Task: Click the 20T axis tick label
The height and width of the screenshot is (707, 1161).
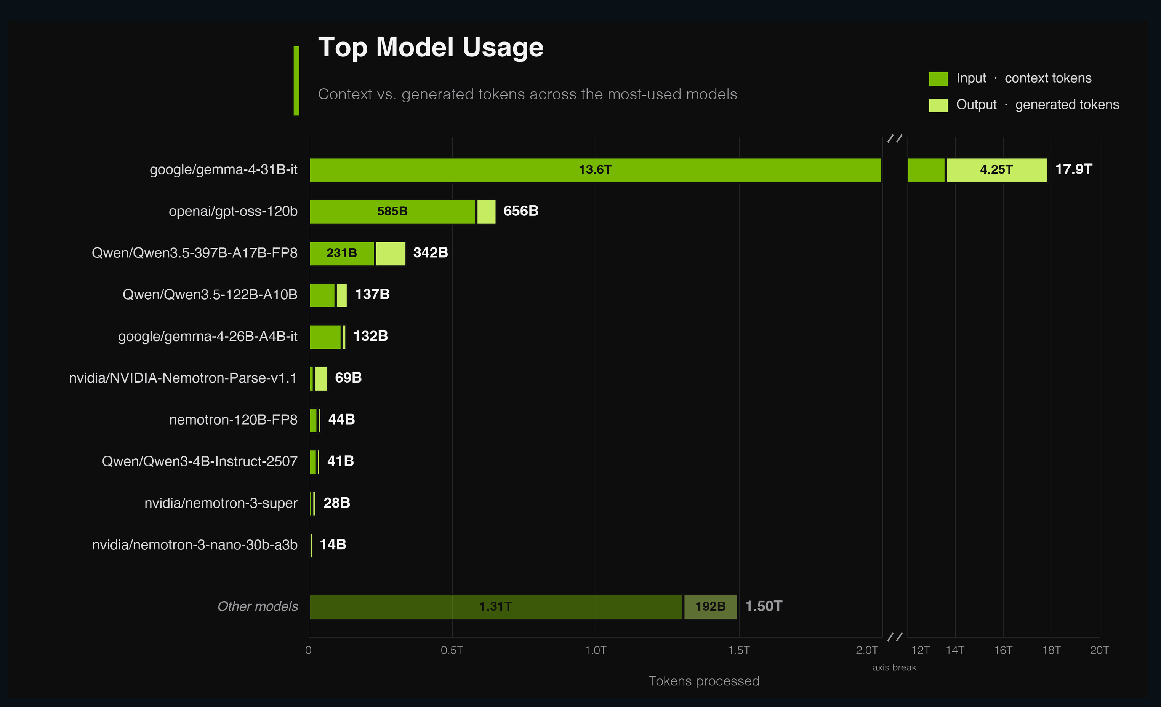Action: point(1099,651)
